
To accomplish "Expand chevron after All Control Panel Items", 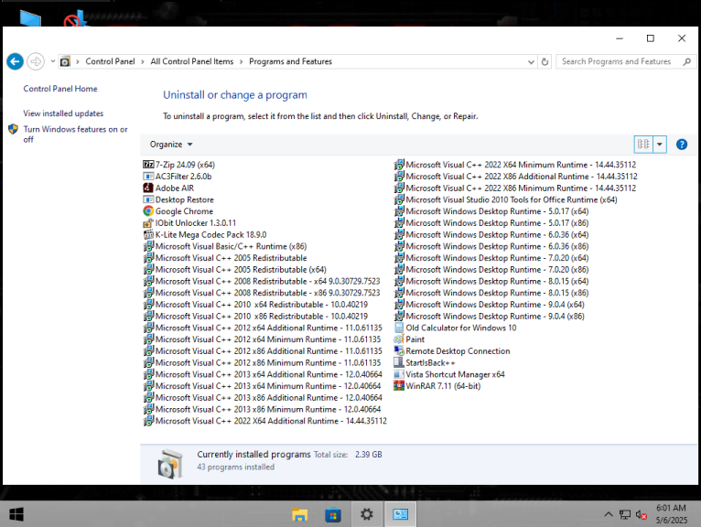I will 242,61.
